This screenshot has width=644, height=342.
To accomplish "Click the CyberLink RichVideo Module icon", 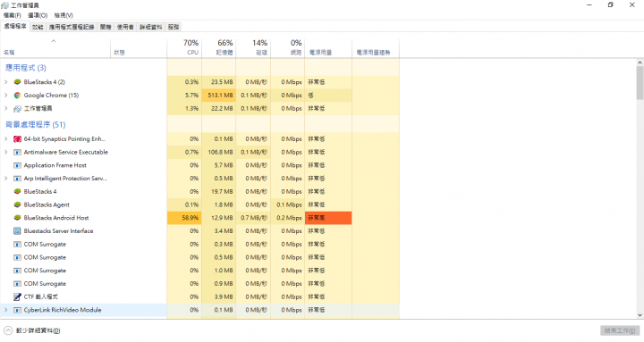I will coord(17,310).
